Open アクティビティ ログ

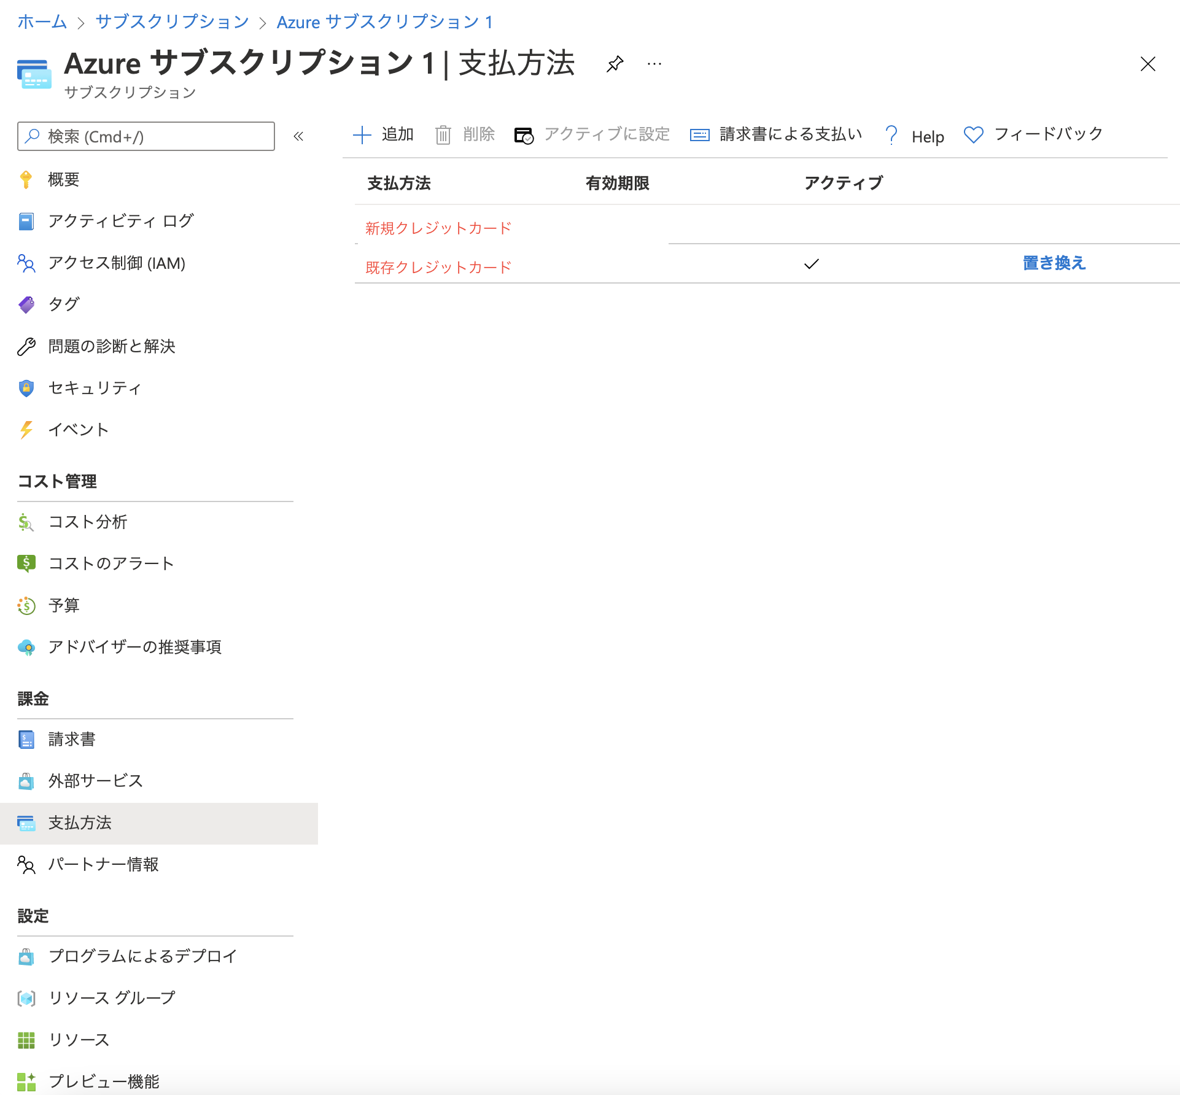pyautogui.click(x=120, y=221)
